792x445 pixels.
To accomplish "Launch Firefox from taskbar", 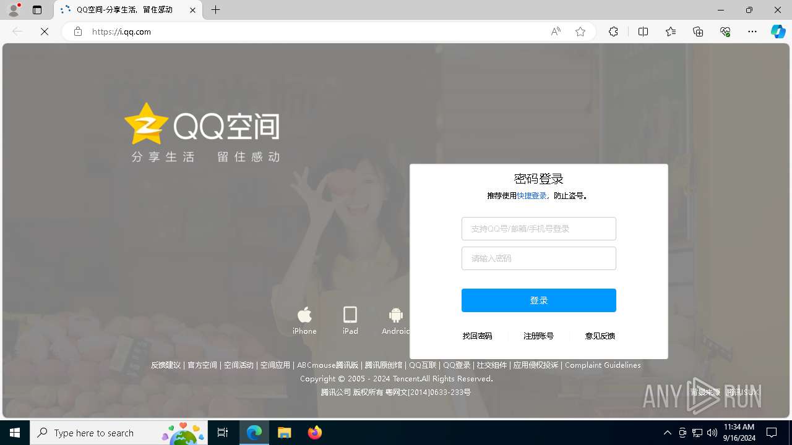I will [315, 433].
